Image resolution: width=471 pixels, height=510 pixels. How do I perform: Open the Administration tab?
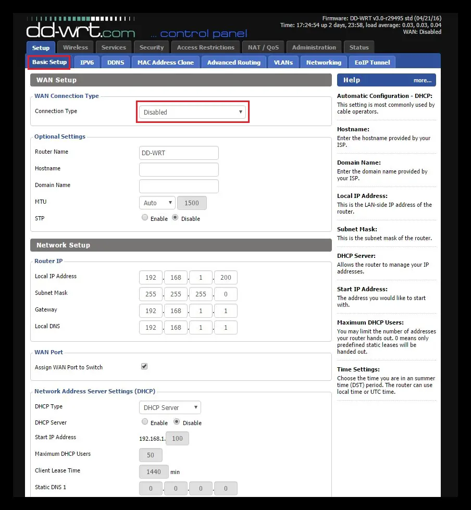tap(314, 47)
